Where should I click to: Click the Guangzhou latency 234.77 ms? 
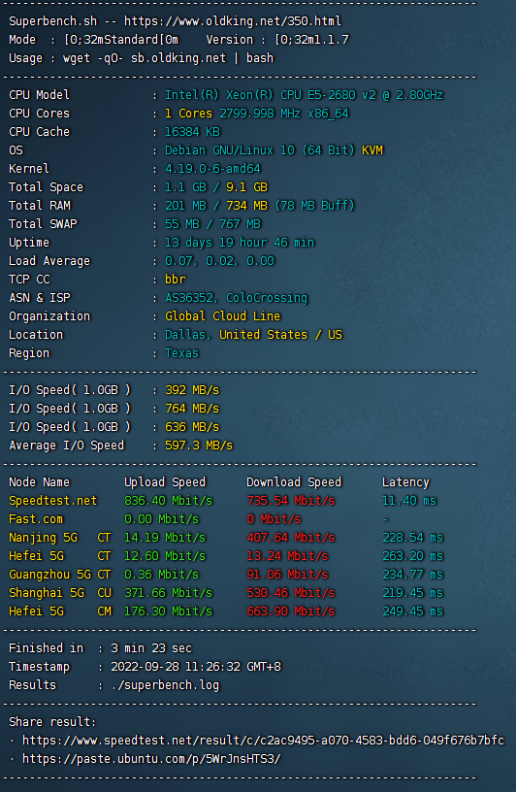(412, 575)
